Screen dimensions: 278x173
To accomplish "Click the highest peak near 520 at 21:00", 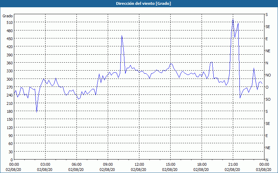I will 233,19.
